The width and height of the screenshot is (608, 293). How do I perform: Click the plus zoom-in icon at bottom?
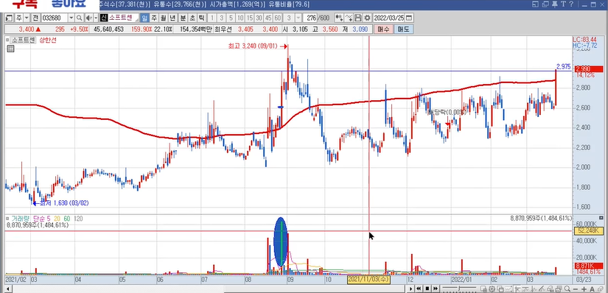pyautogui.click(x=584, y=289)
